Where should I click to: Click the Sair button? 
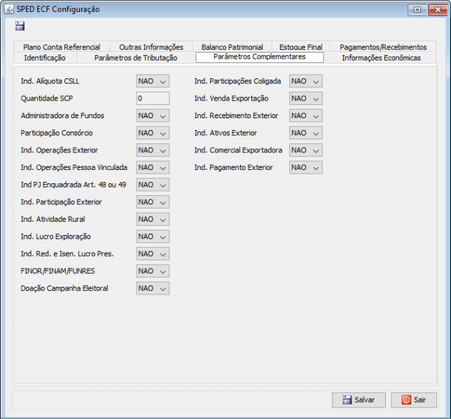[x=414, y=399]
